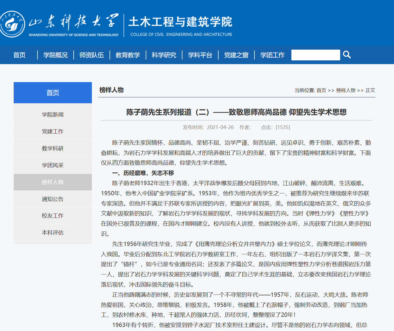Open the 学院概况 navigation menu

55,55
